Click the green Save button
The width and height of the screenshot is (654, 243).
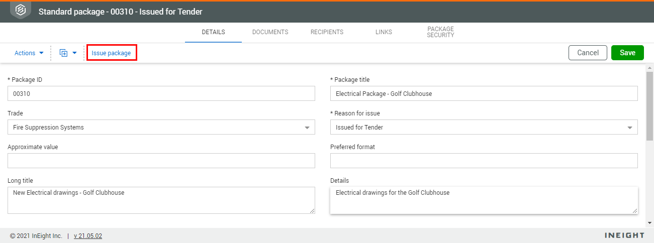click(x=627, y=53)
